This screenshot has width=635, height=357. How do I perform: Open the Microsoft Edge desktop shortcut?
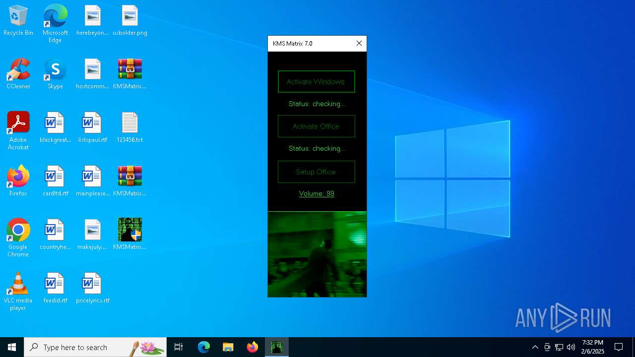[x=55, y=24]
